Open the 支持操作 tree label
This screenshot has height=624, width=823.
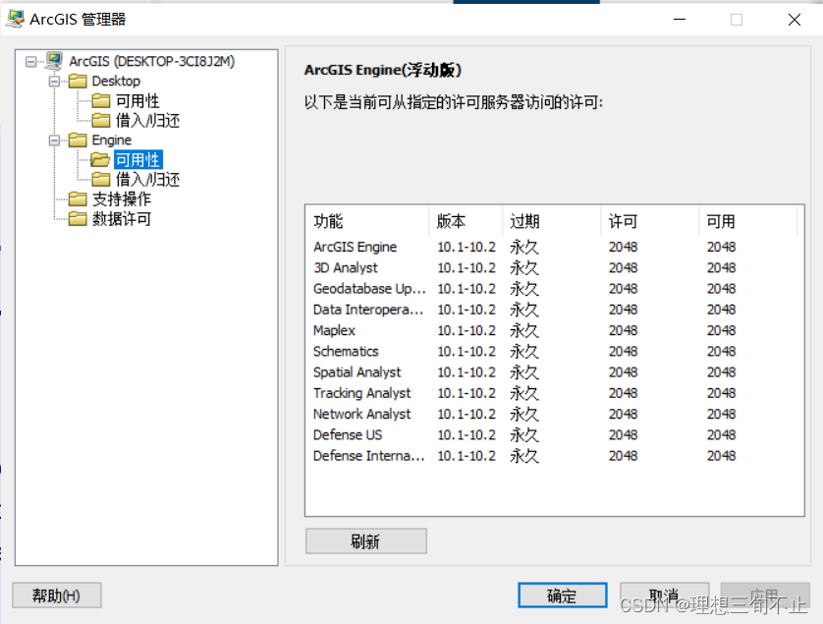point(121,199)
